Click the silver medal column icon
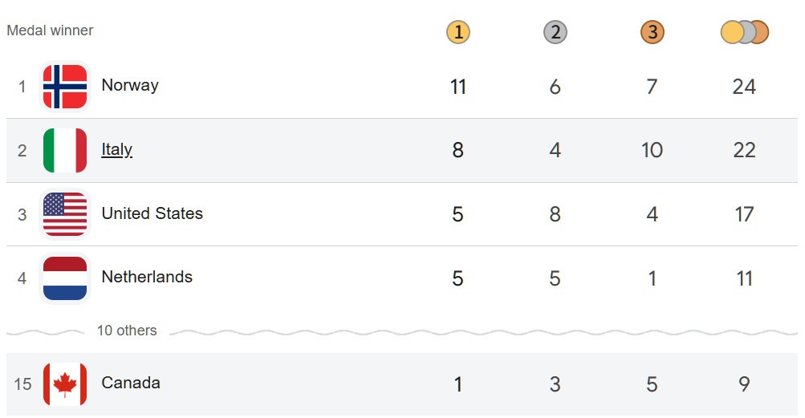This screenshot has height=418, width=805. pos(555,32)
